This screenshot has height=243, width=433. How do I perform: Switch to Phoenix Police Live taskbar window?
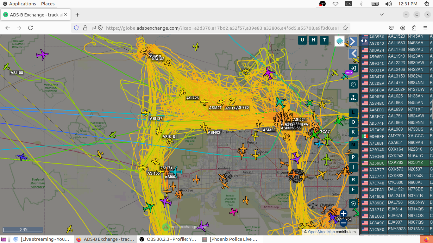click(x=231, y=239)
